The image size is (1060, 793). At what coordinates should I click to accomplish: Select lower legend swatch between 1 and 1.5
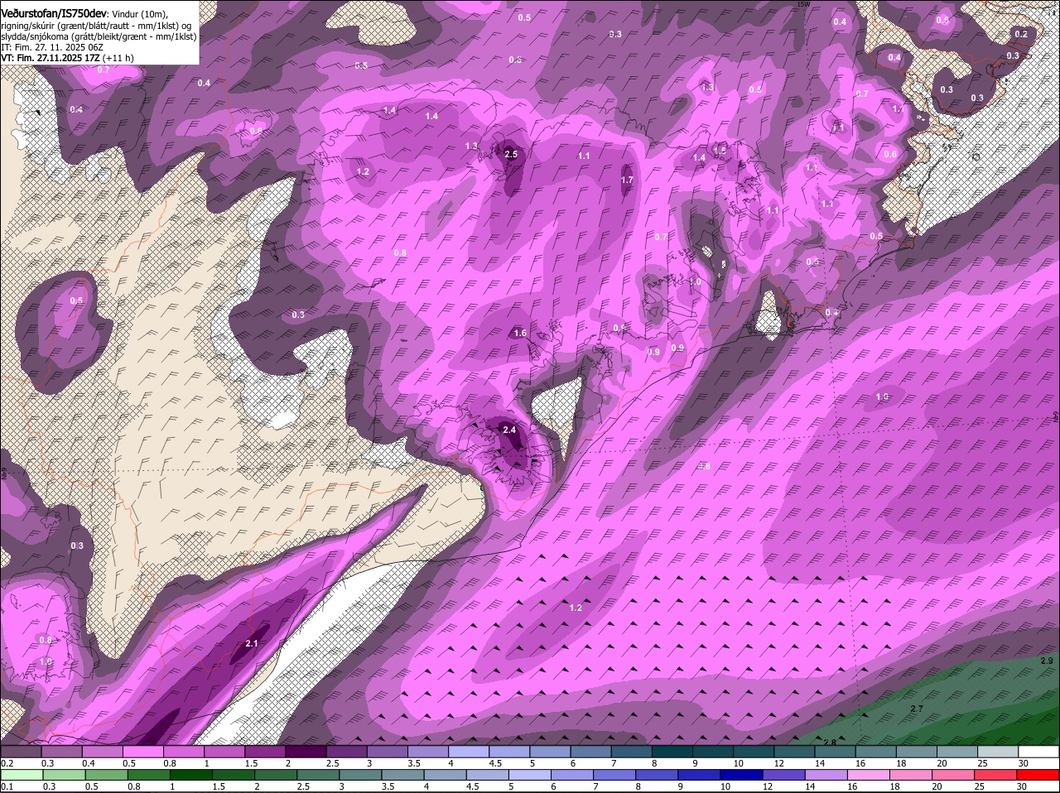(190, 775)
